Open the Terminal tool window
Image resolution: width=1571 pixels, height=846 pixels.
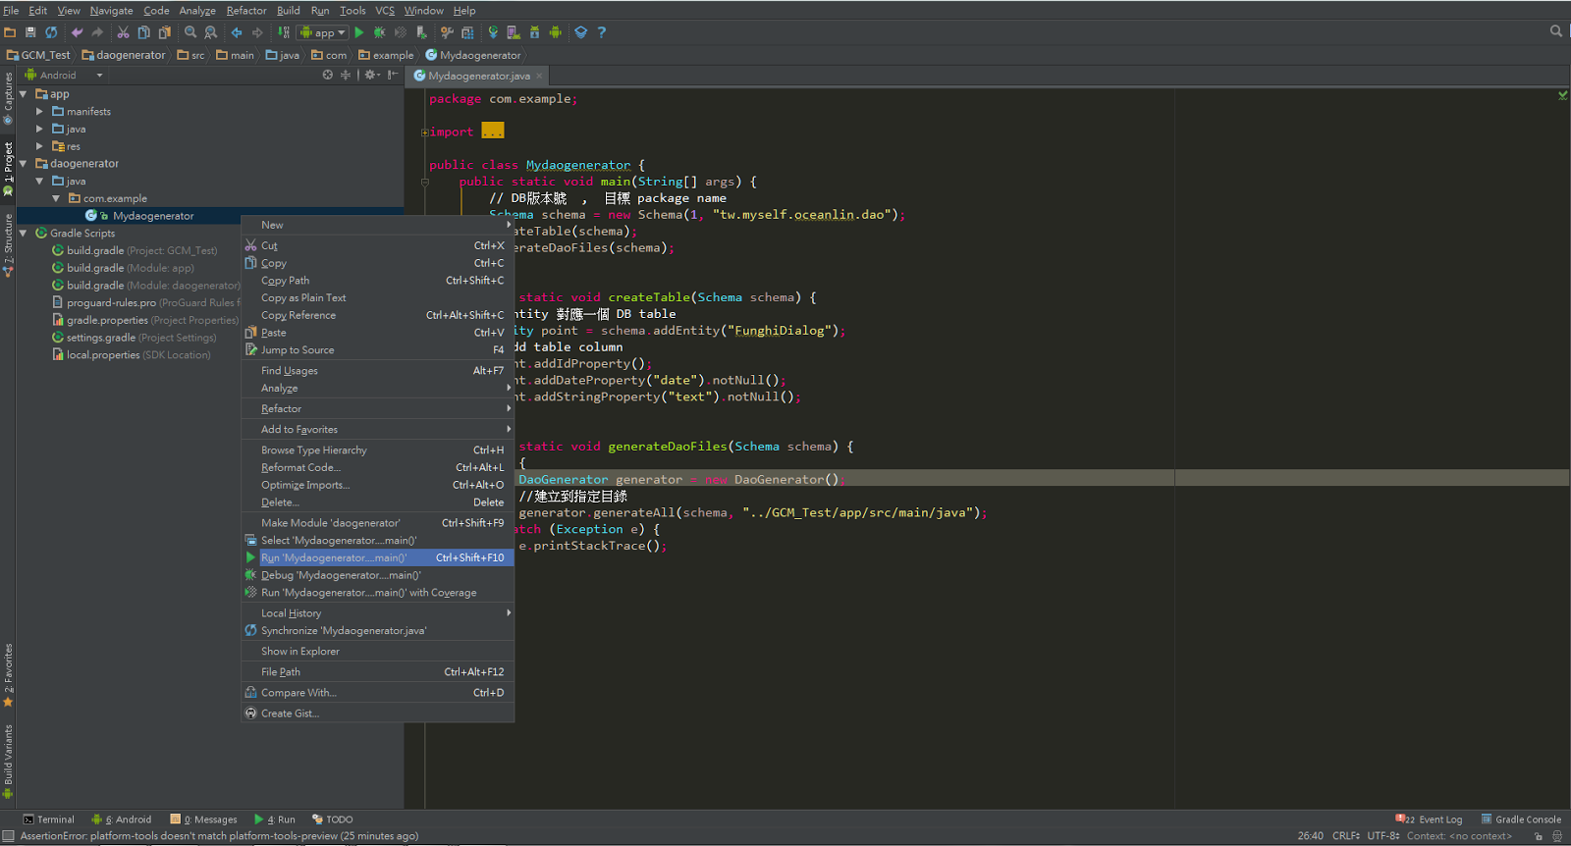49,820
